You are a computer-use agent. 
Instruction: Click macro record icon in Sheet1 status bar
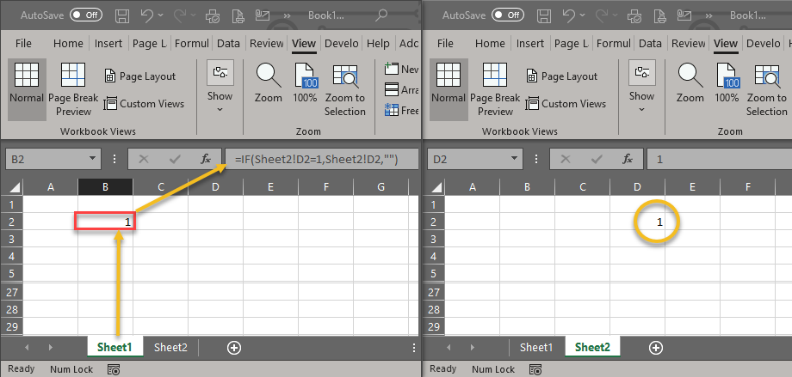click(x=114, y=369)
